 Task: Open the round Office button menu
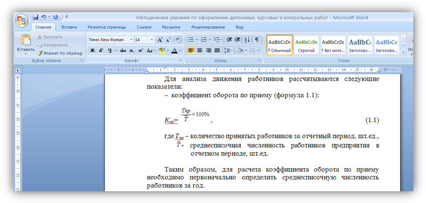[x=22, y=21]
